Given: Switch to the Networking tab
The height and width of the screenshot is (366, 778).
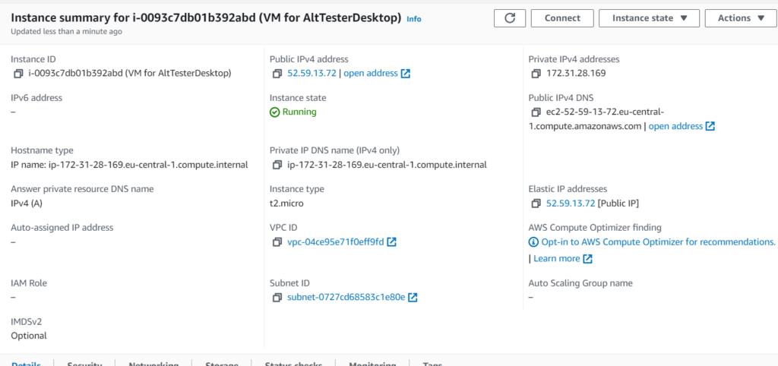Looking at the screenshot, I should (153, 364).
